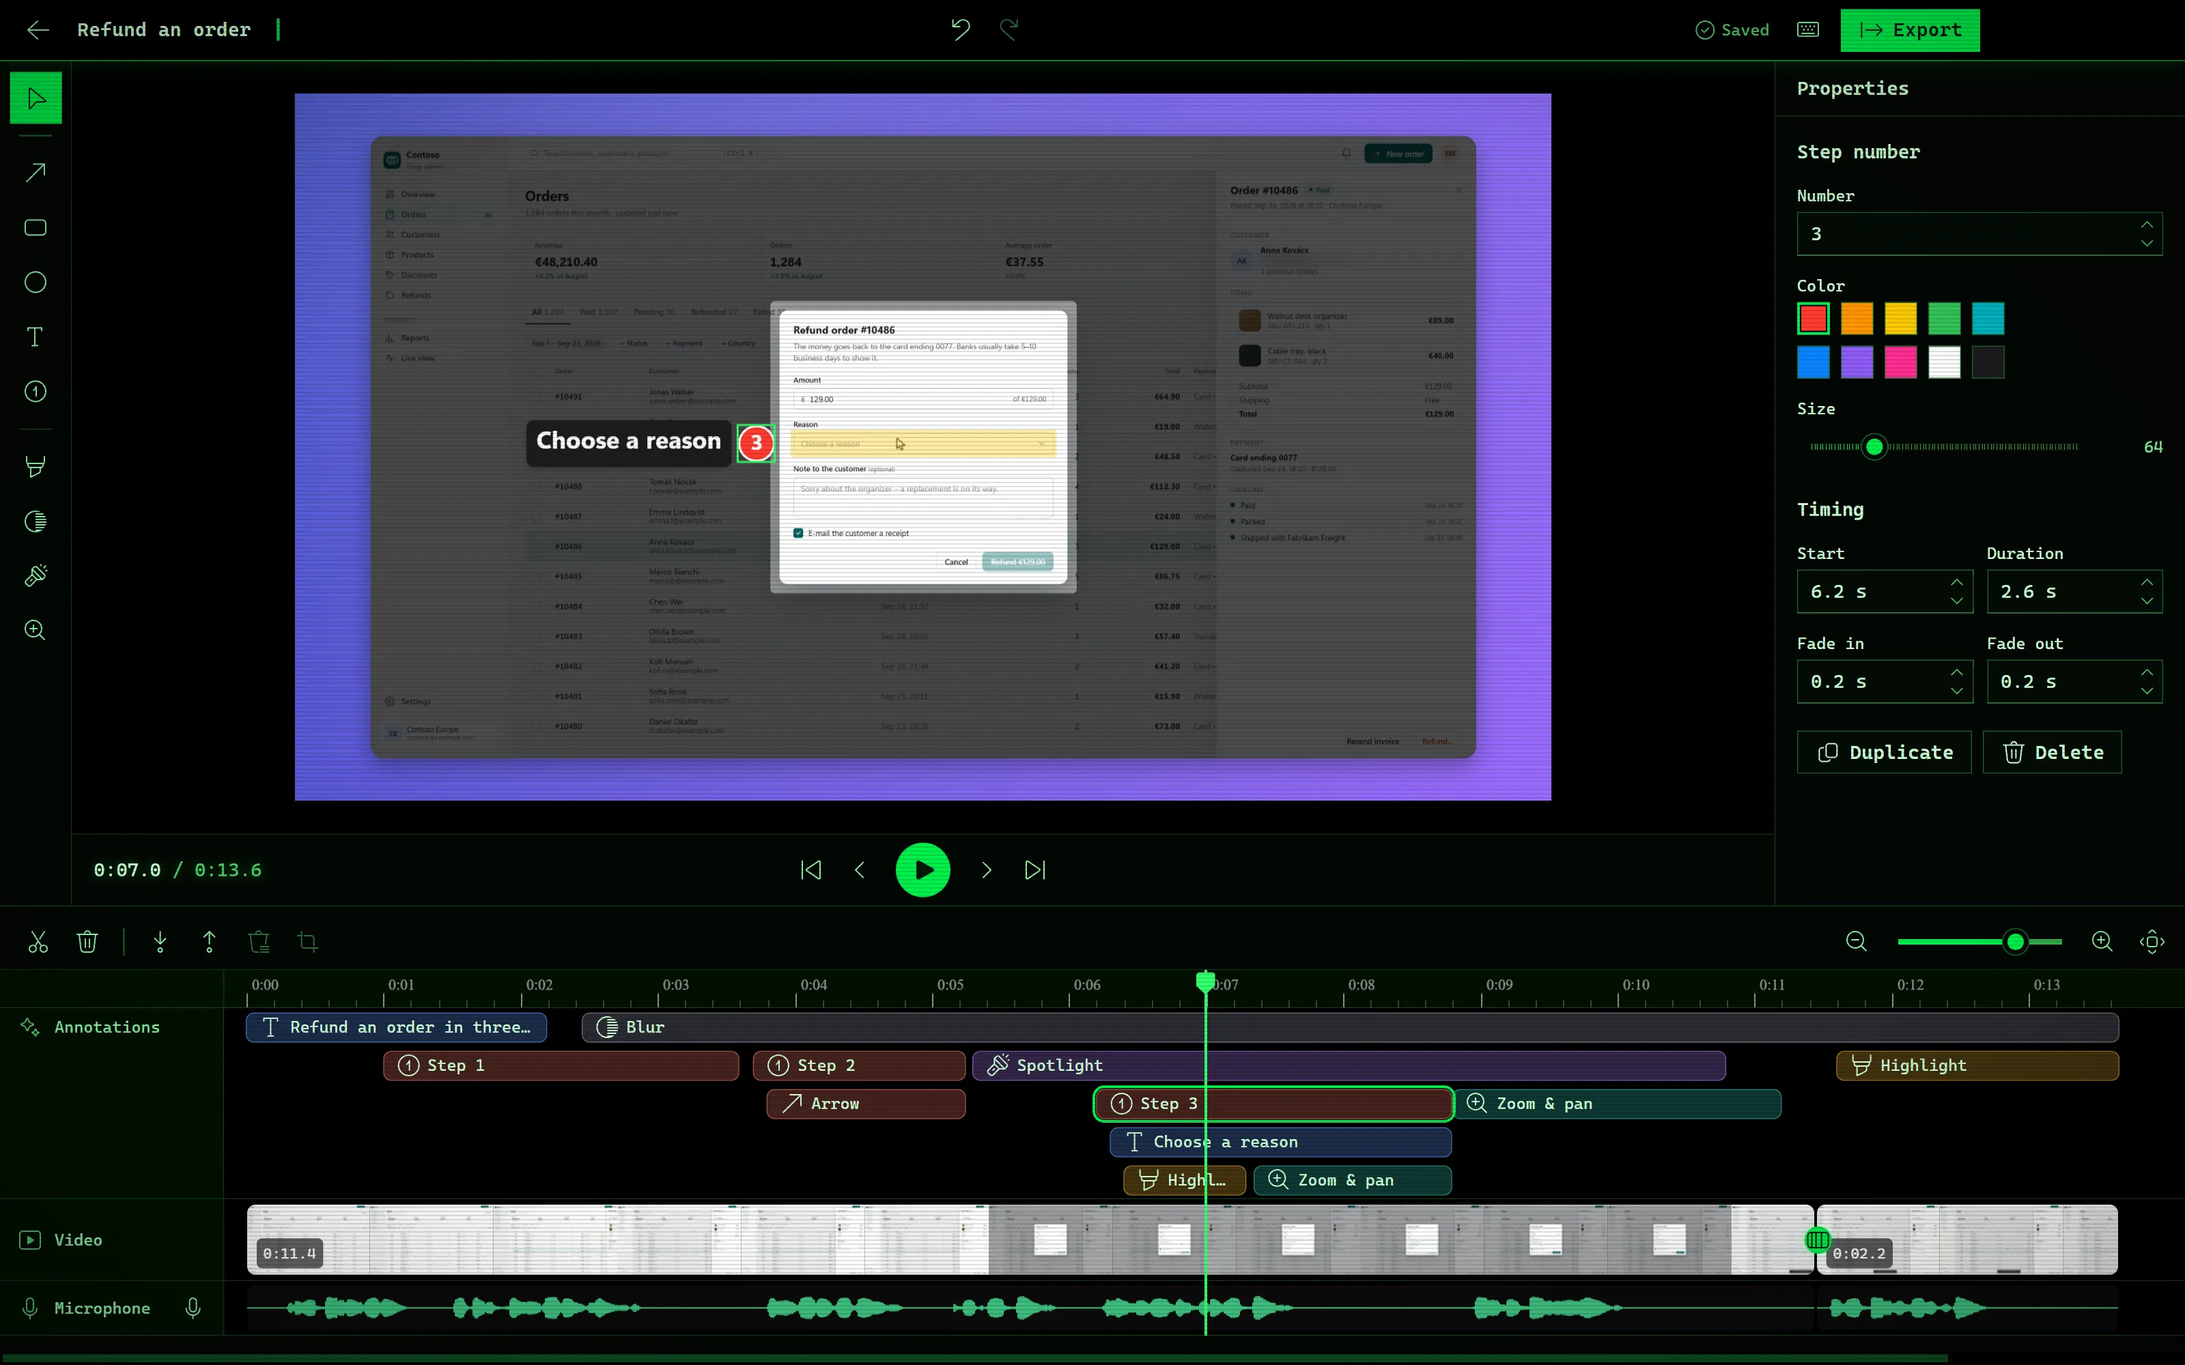Zoom out the timeline

(x=1857, y=942)
